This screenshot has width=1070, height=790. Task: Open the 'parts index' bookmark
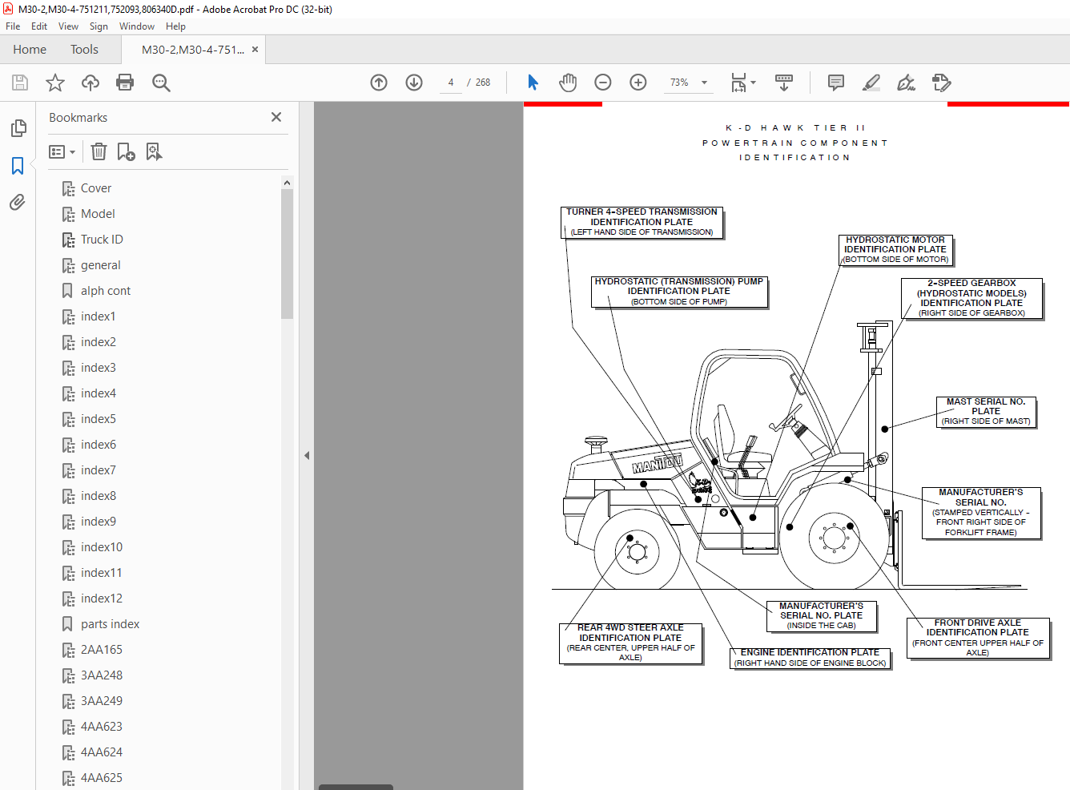click(x=110, y=624)
